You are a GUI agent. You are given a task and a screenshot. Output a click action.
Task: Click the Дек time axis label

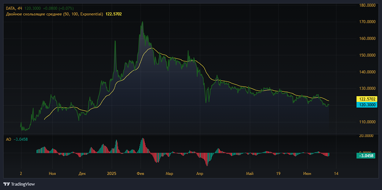pyautogui.click(x=82, y=174)
